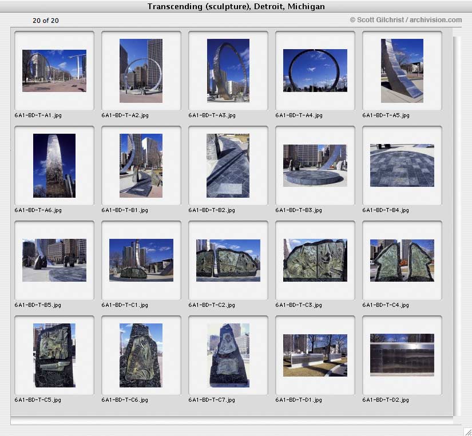The height and width of the screenshot is (436, 472).
Task: Click the filename label 6A1-BD-T-A1.jpg
Action: tap(38, 115)
